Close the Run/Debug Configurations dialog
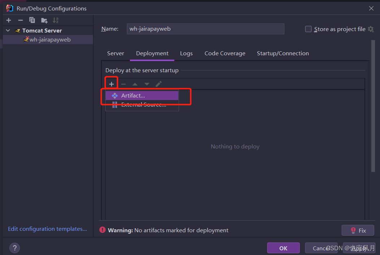Image resolution: width=380 pixels, height=255 pixels. click(371, 9)
